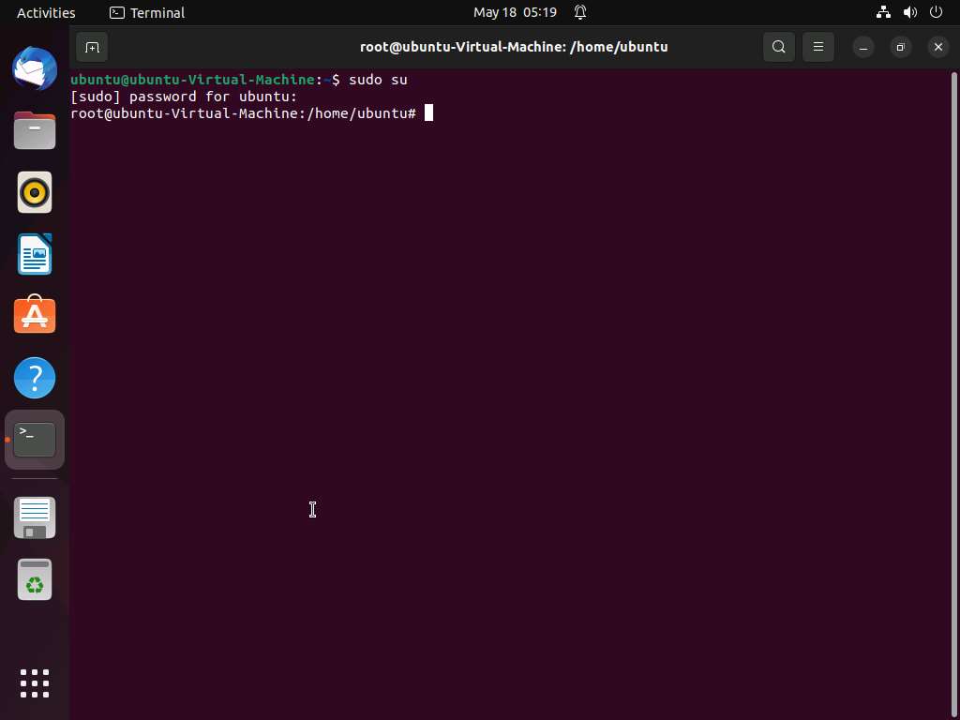Click the terminal search icon
The image size is (960, 720).
click(x=778, y=47)
